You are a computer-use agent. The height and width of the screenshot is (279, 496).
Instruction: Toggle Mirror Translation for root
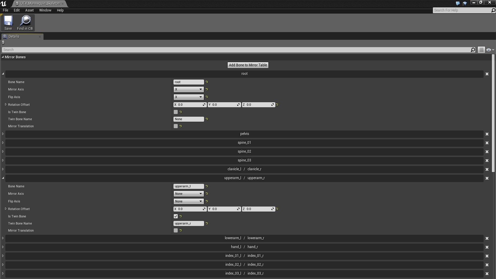tap(176, 126)
